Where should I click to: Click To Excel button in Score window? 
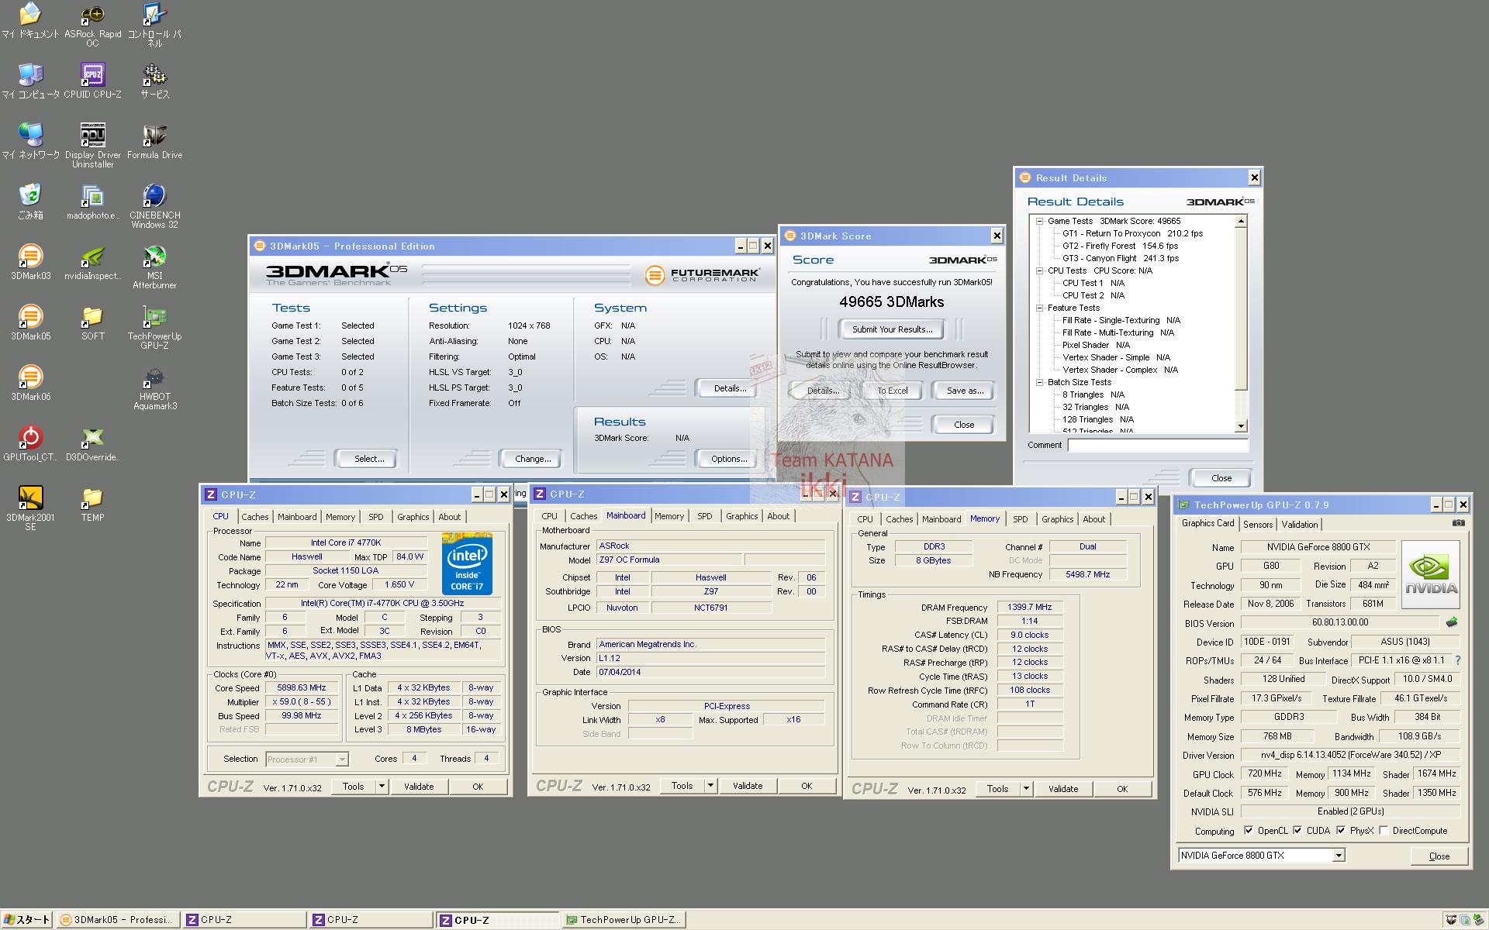click(892, 391)
